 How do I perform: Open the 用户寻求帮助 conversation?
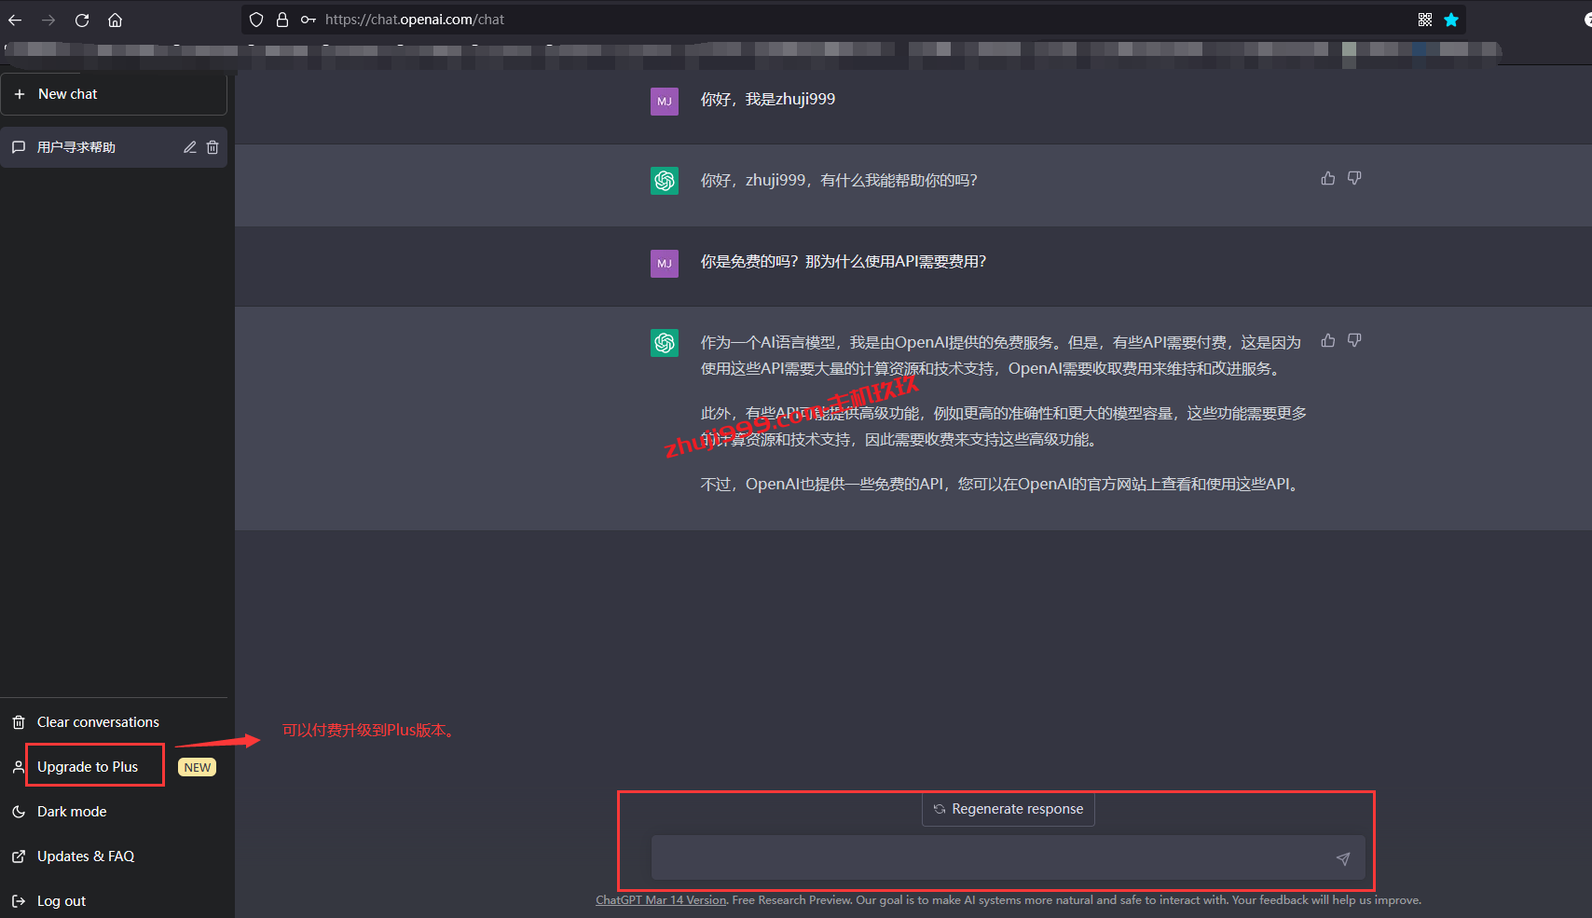pyautogui.click(x=114, y=147)
